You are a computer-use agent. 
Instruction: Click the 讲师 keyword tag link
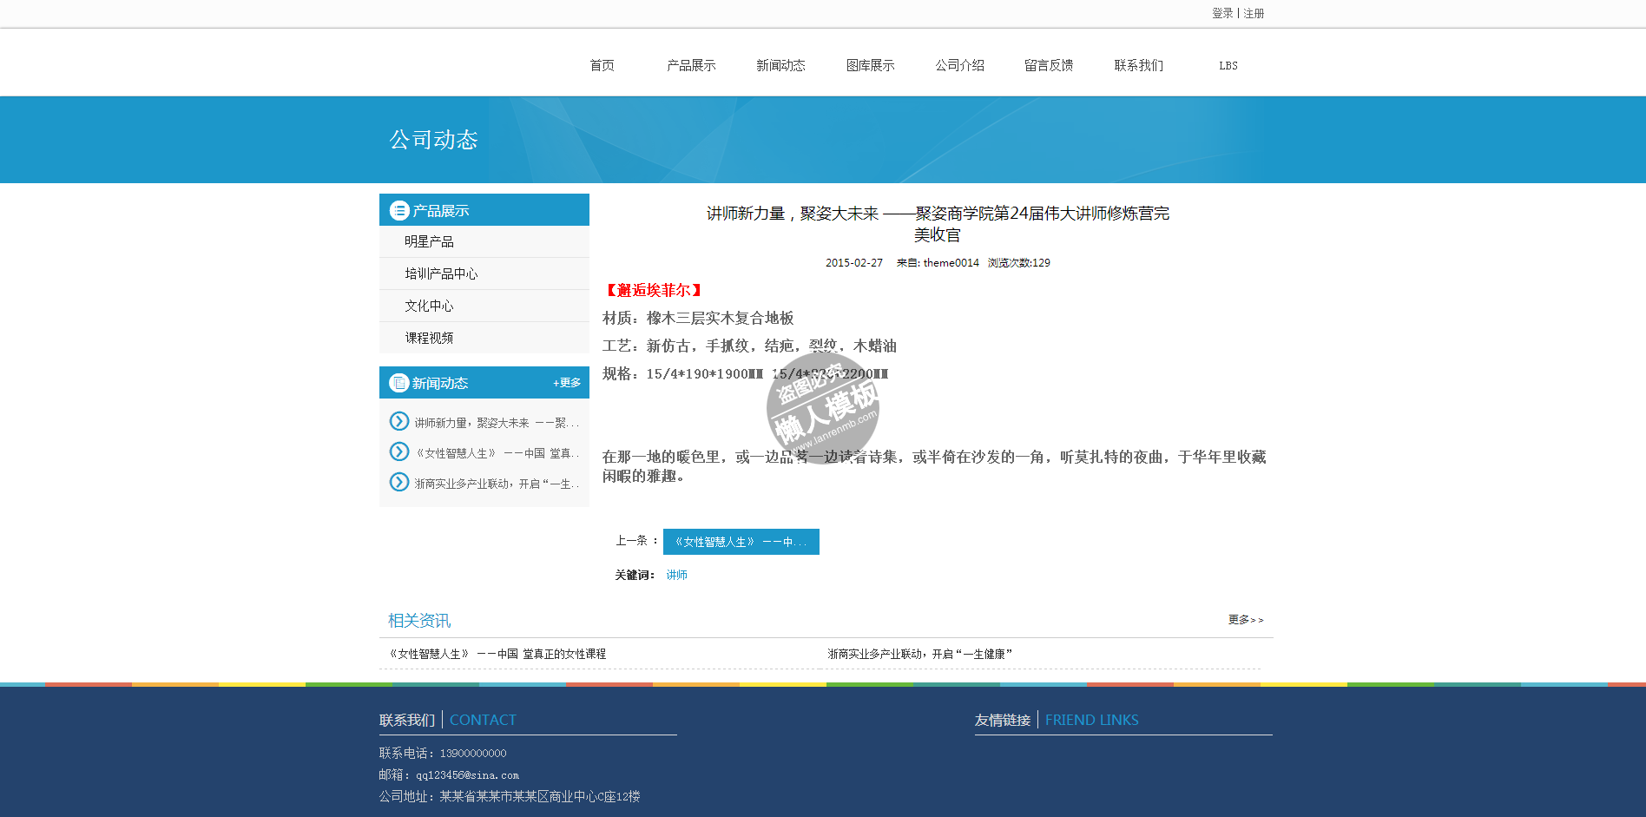(x=676, y=575)
